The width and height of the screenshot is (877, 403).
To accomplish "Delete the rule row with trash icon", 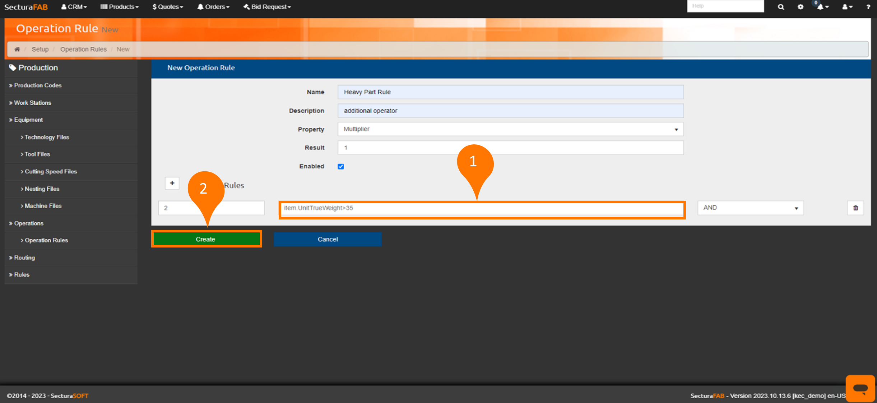I will click(x=855, y=208).
